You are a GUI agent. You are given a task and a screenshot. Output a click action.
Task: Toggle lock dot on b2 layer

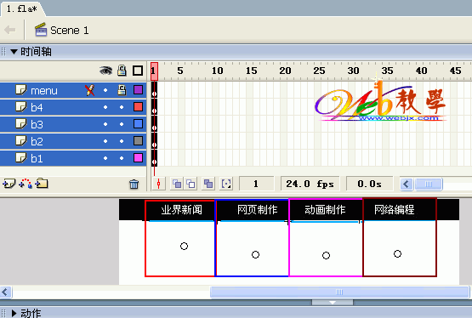[x=122, y=141]
